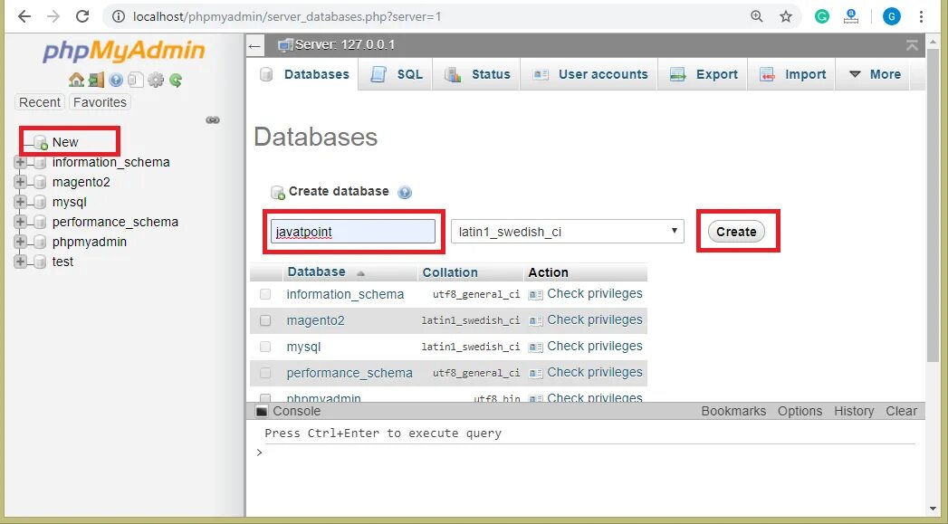Click Options in the console bar
The height and width of the screenshot is (524, 948).
(800, 412)
